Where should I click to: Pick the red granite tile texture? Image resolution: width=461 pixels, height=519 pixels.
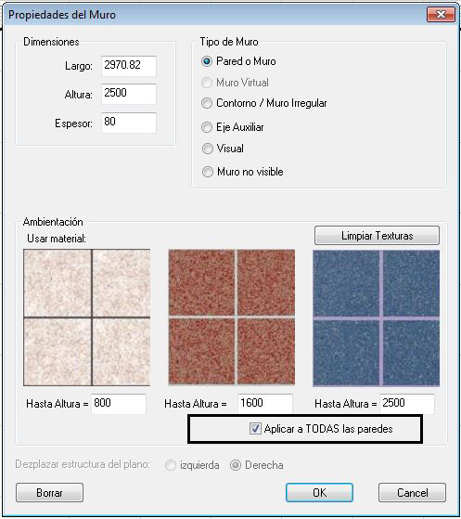pos(232,318)
